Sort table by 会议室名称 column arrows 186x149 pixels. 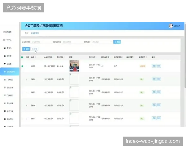53,57
